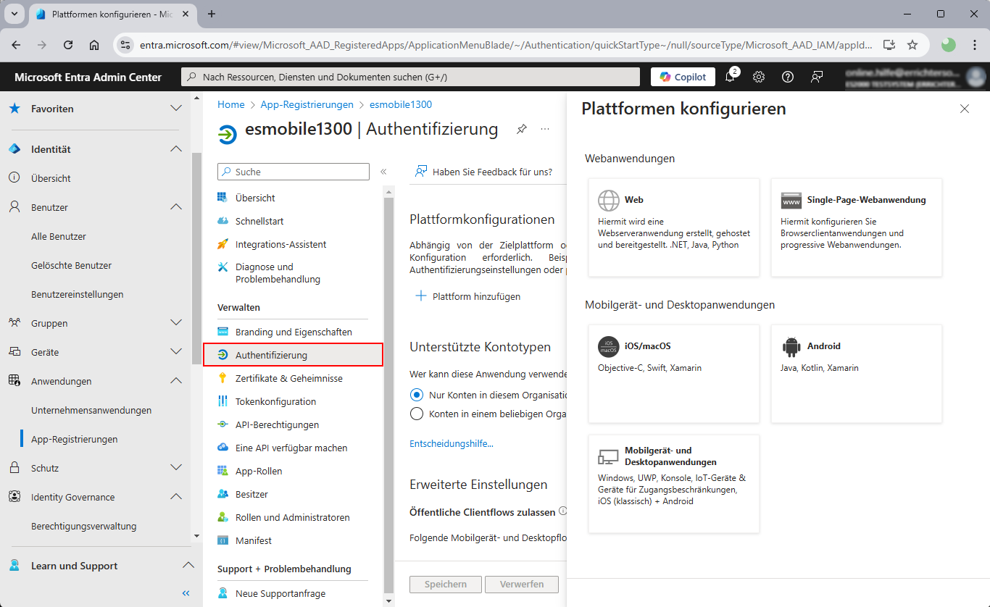Click the Übersicht info icon in left navigation
This screenshot has width=990, height=607.
[14, 178]
